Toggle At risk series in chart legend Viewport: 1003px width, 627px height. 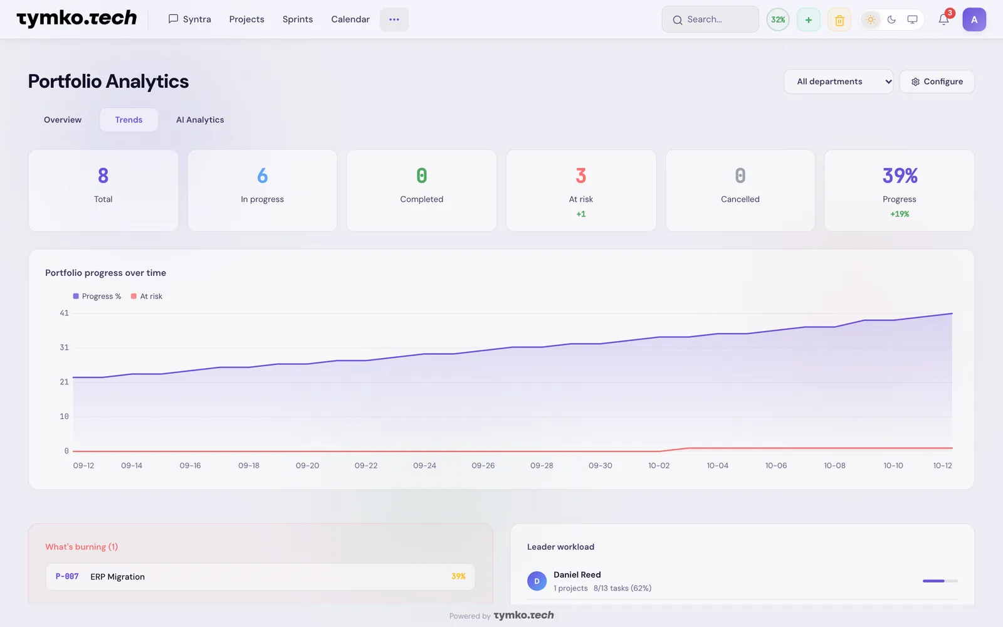tap(147, 297)
